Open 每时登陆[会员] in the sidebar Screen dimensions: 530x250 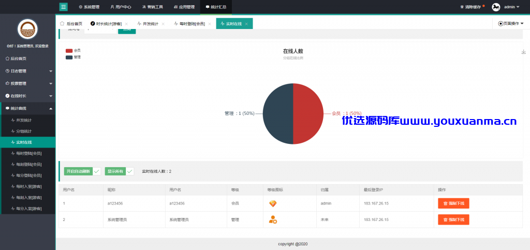pos(28,153)
